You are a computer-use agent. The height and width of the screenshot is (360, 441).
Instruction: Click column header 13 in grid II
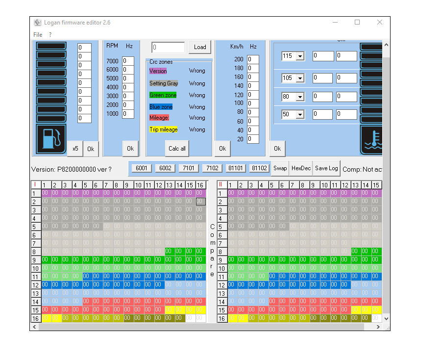356,185
